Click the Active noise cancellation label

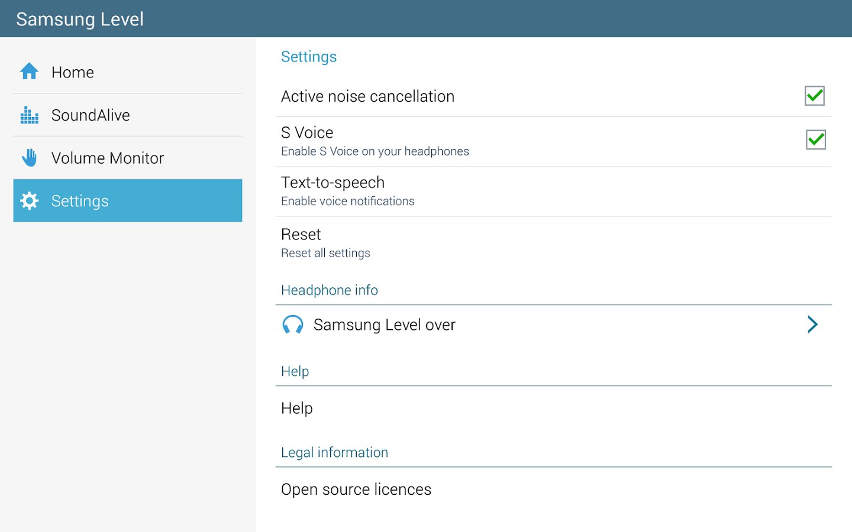pos(367,96)
